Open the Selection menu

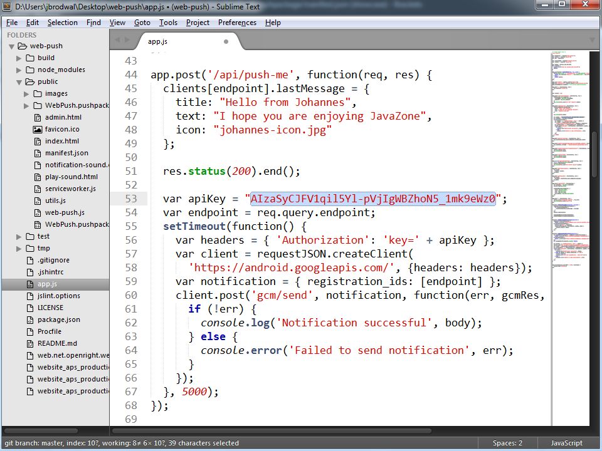(62, 23)
